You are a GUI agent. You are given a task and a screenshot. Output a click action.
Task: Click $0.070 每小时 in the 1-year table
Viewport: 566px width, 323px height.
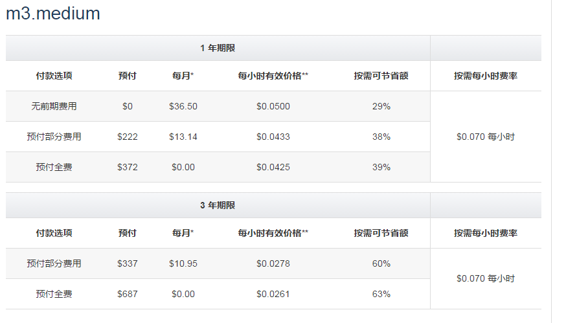[486, 137]
